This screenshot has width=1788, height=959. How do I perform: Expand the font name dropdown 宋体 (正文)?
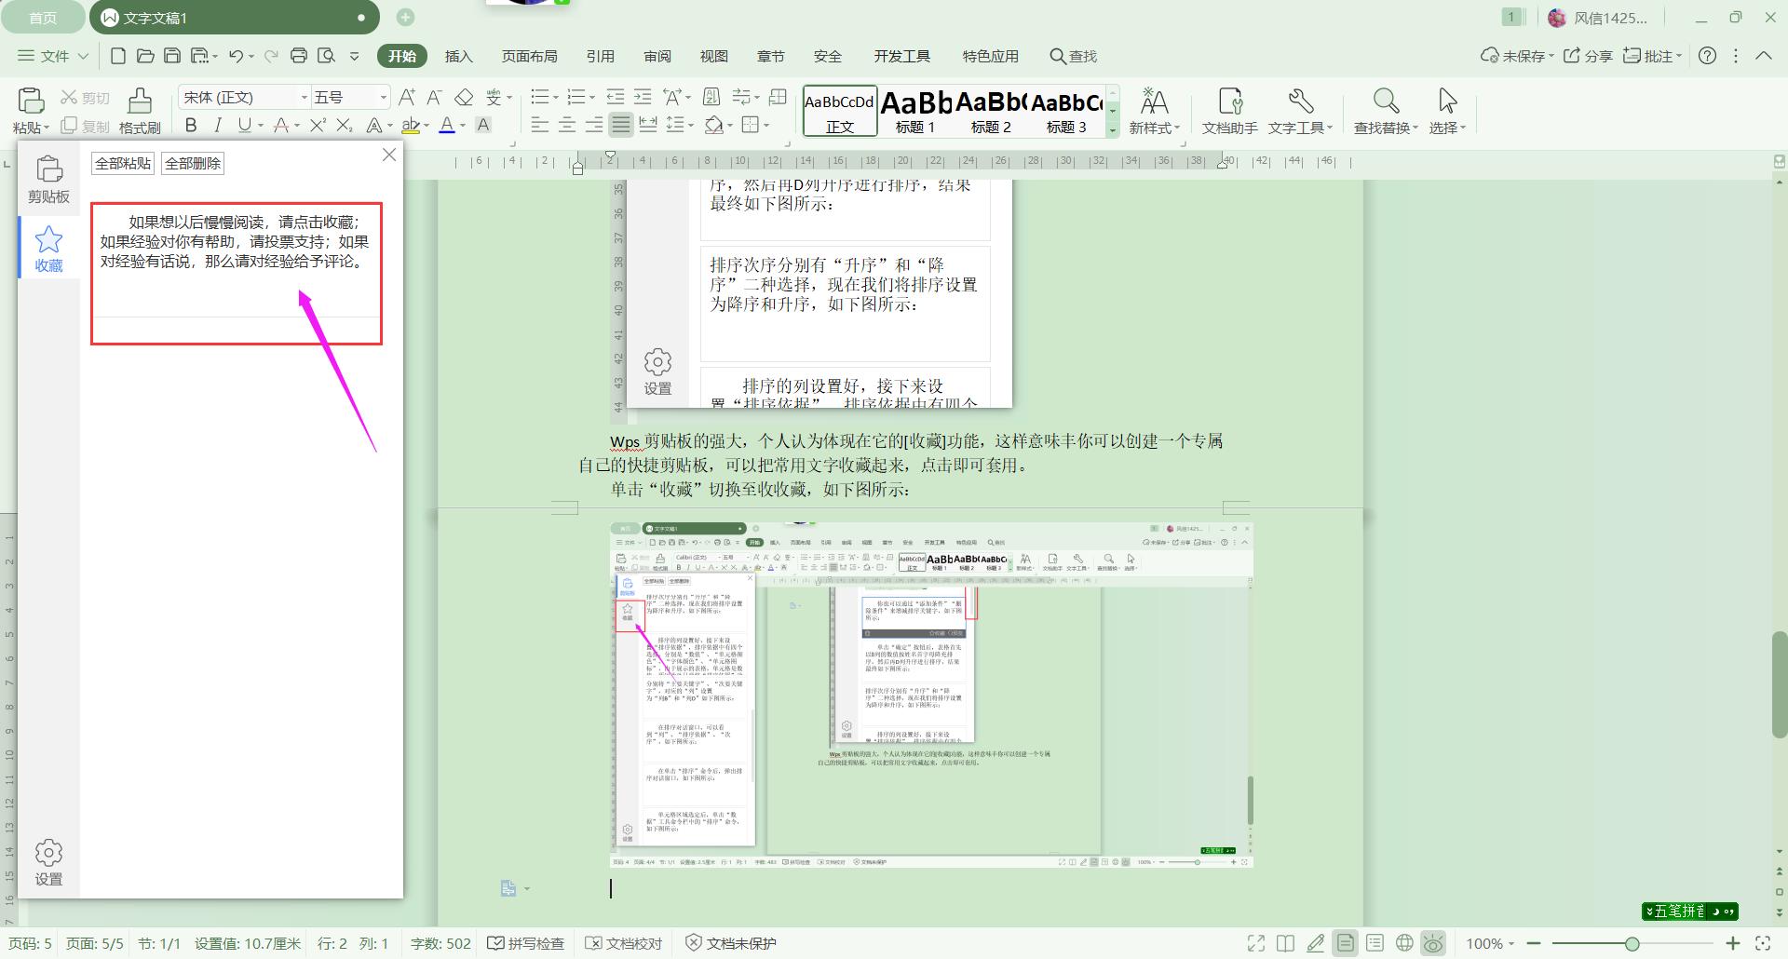pos(304,98)
